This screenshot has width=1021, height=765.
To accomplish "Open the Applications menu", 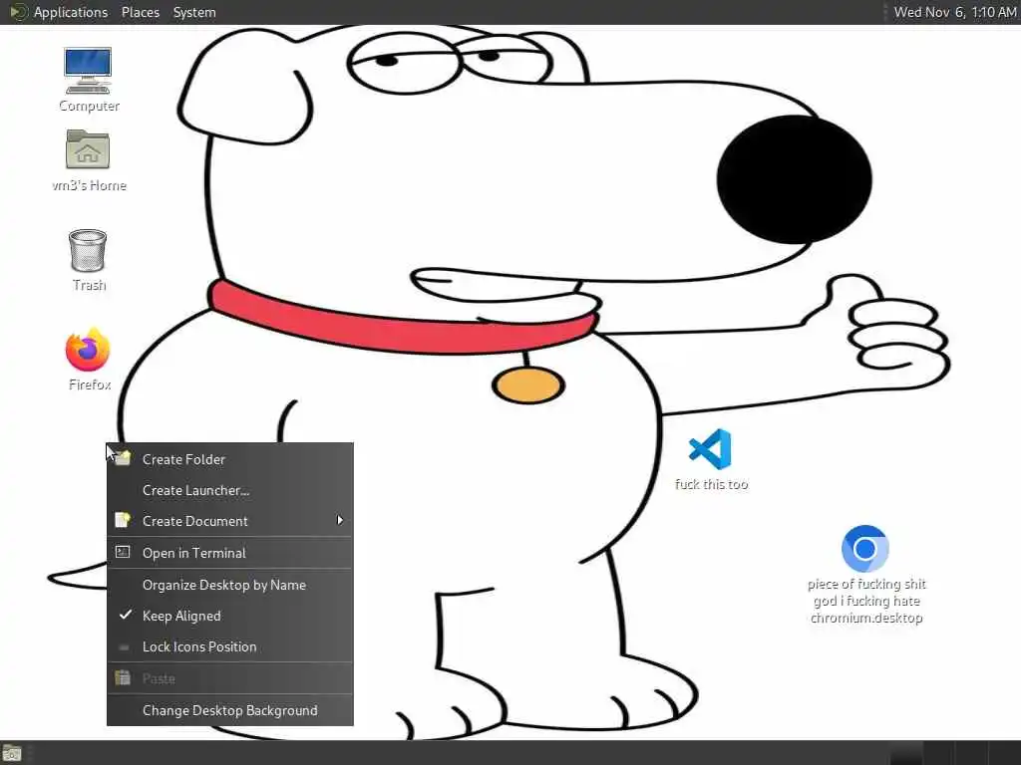I will (x=71, y=12).
